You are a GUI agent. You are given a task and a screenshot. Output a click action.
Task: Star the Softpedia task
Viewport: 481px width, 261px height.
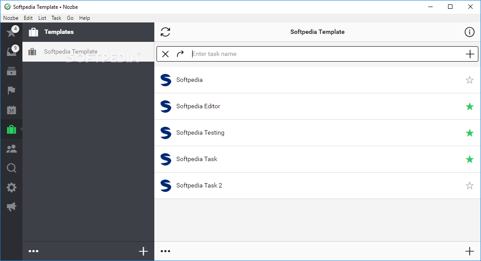tap(470, 80)
